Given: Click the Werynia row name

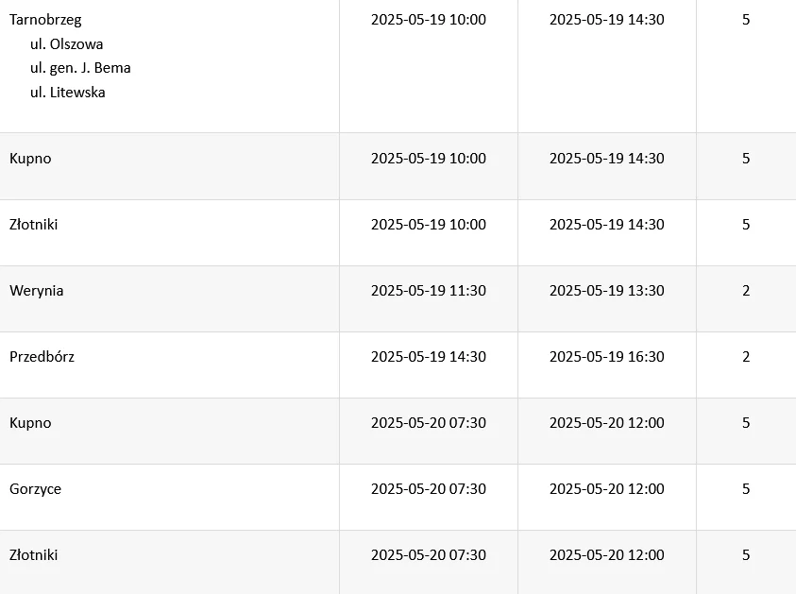Looking at the screenshot, I should (x=37, y=291).
